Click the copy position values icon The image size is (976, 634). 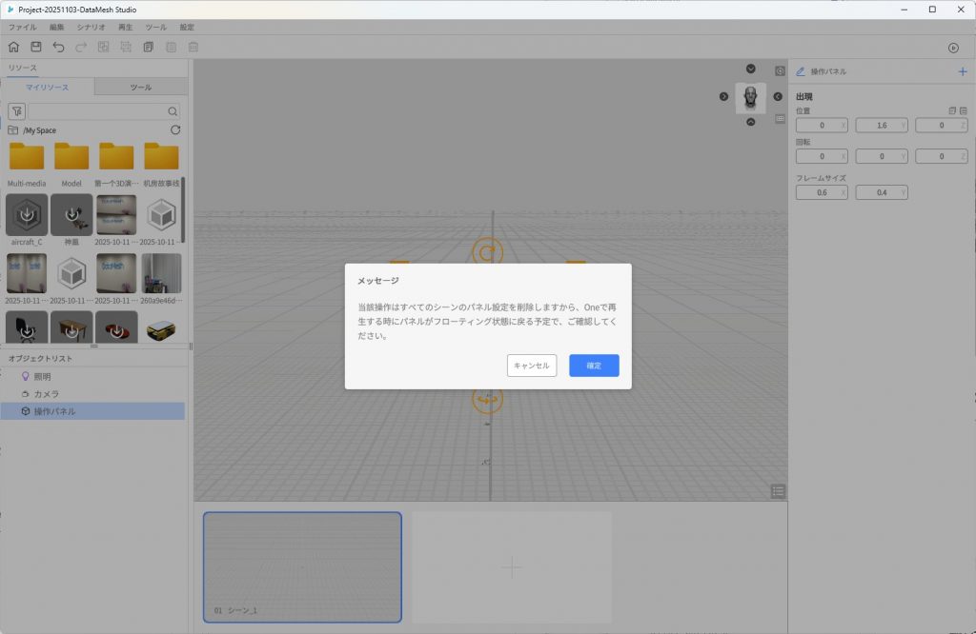point(951,111)
